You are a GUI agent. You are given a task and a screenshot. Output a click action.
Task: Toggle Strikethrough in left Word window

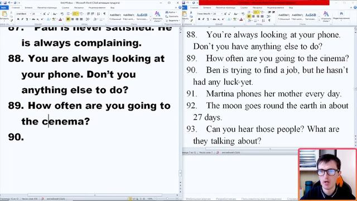[33, 19]
